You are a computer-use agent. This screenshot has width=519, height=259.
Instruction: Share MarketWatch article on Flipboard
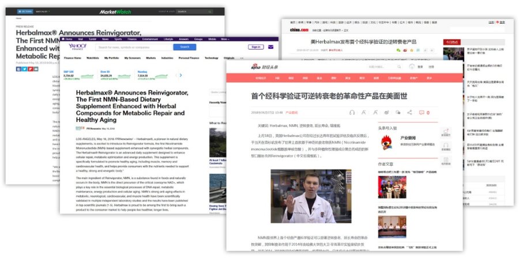pyautogui.click(x=31, y=68)
